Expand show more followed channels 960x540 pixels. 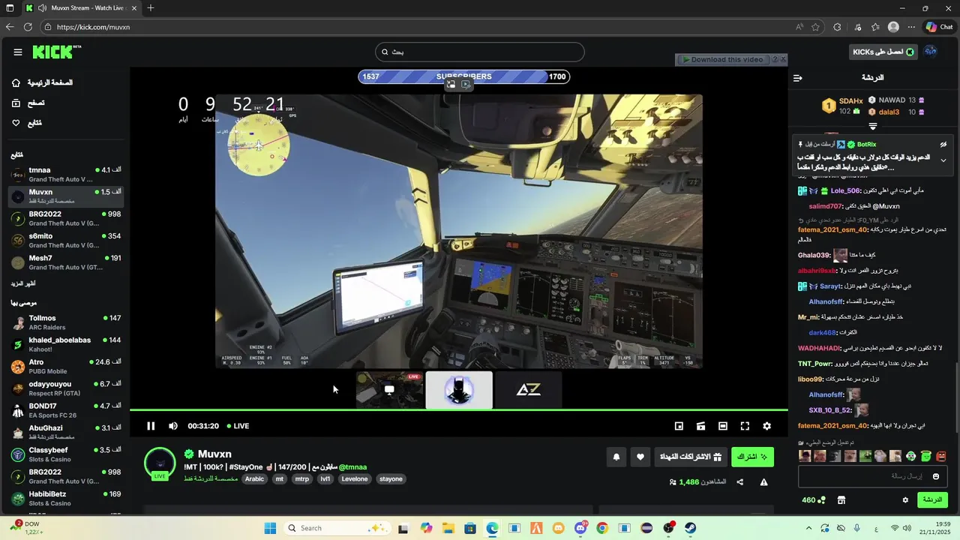click(x=22, y=283)
